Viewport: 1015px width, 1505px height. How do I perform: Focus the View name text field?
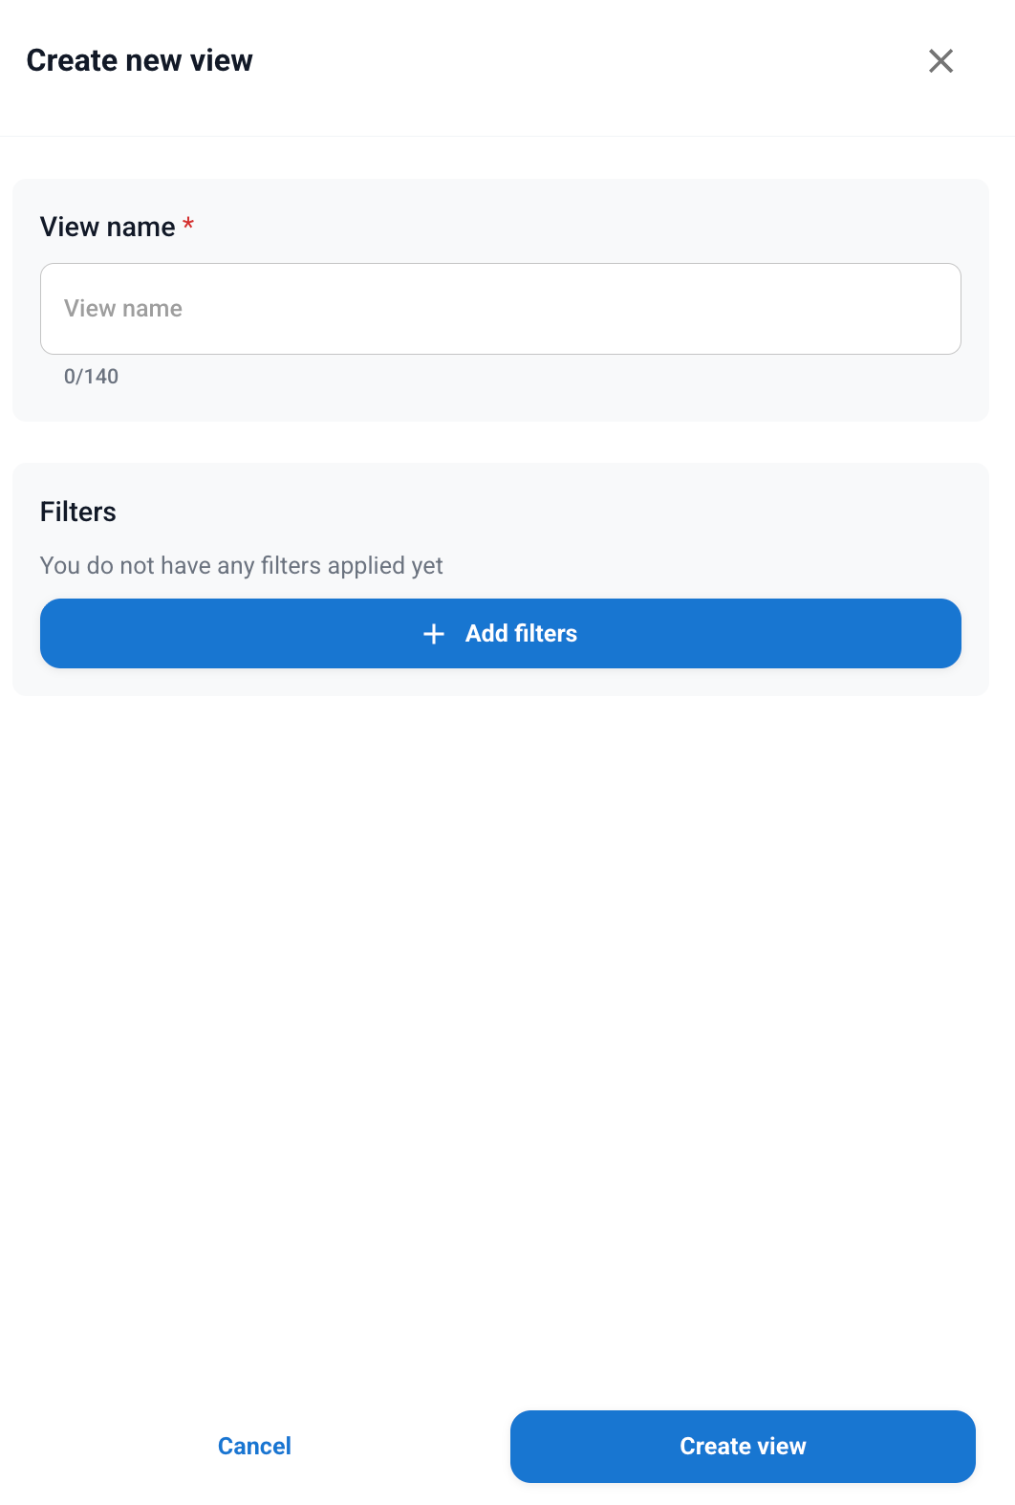click(500, 309)
